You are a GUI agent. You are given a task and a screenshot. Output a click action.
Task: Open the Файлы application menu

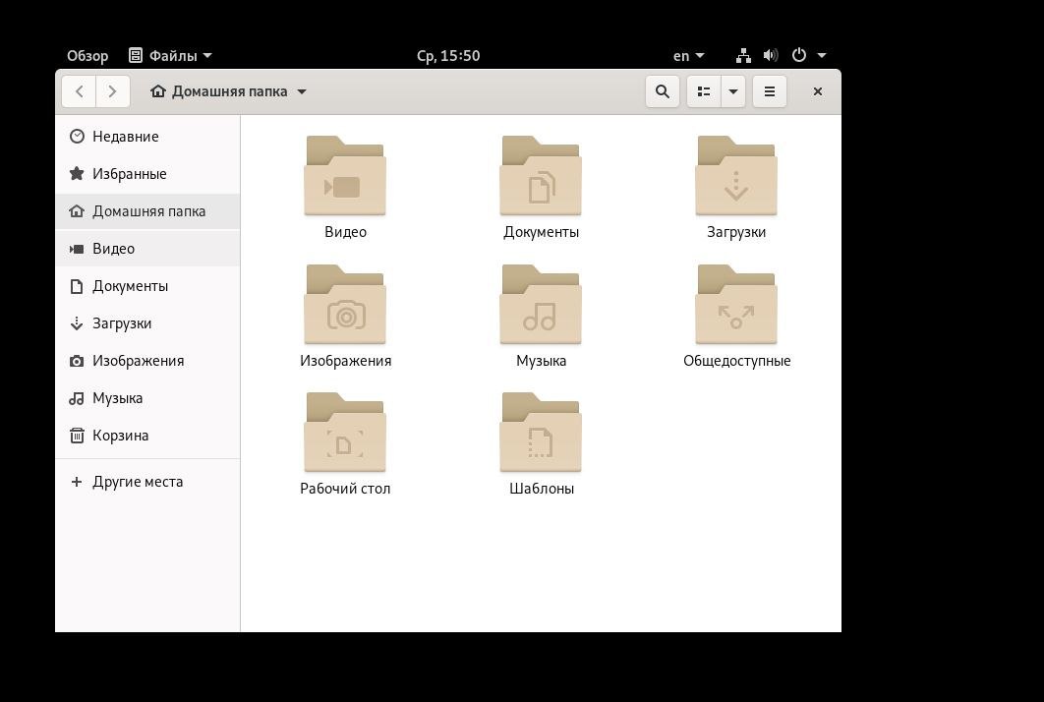[x=170, y=56]
